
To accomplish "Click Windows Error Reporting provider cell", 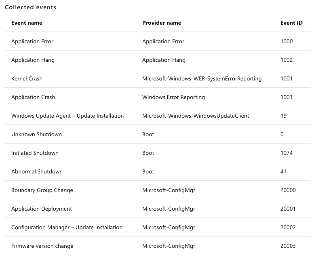I will tap(173, 97).
